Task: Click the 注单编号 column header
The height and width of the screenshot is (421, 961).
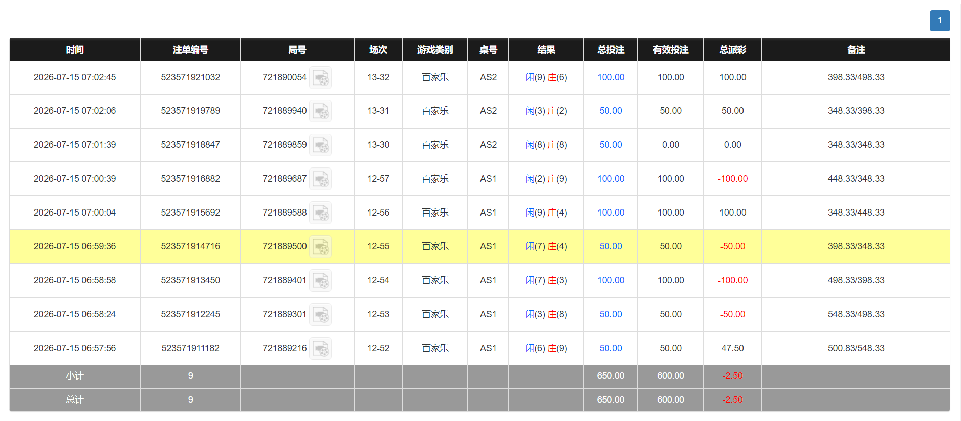Action: click(191, 50)
